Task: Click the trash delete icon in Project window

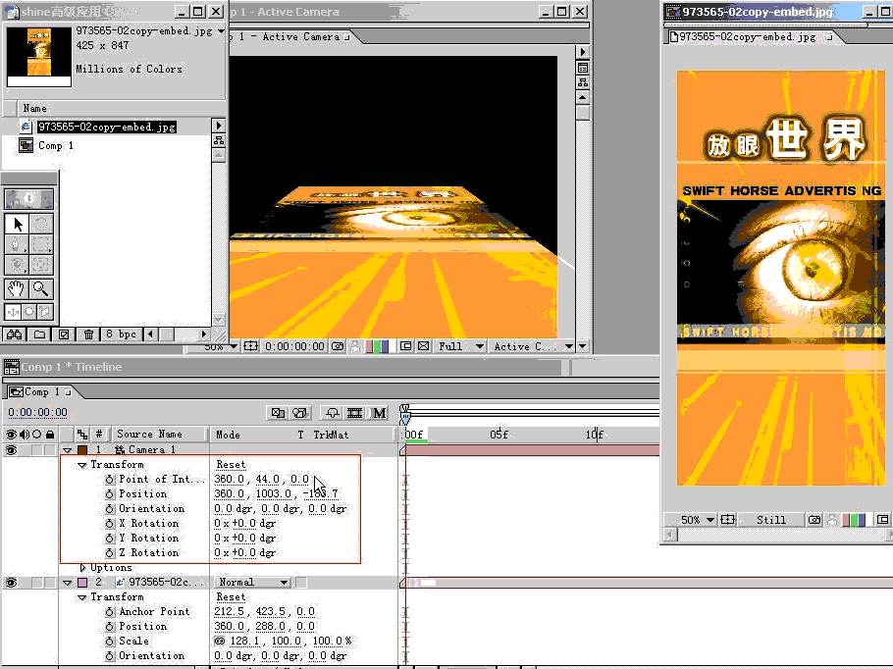Action: tap(88, 334)
